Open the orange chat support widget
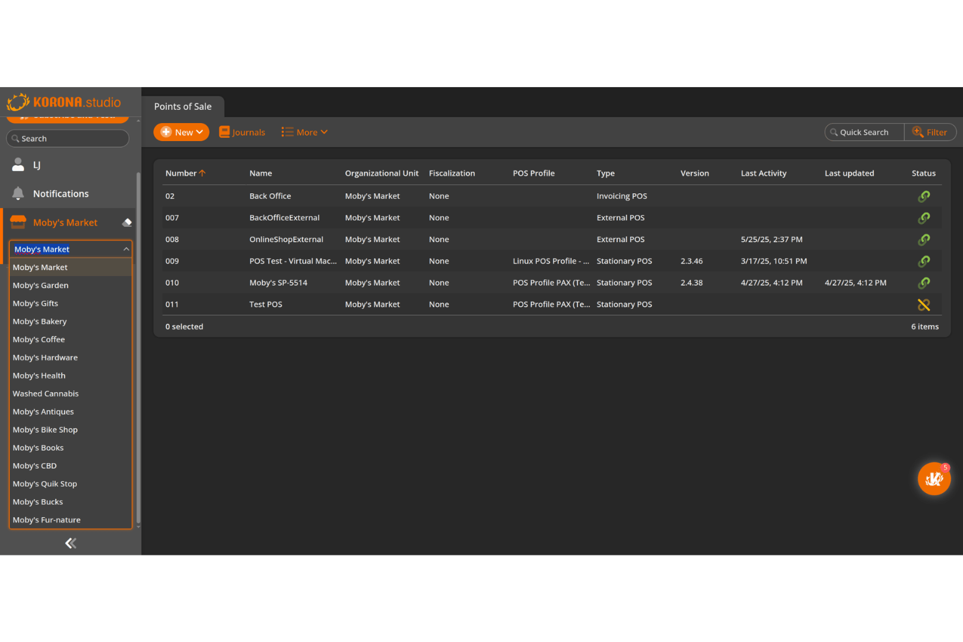 pyautogui.click(x=934, y=479)
